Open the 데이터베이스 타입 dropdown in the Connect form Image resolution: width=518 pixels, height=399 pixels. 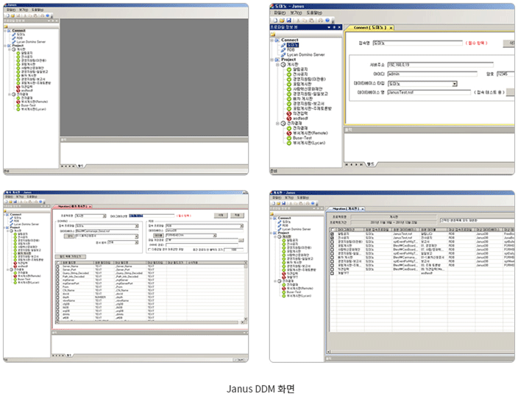(455, 84)
